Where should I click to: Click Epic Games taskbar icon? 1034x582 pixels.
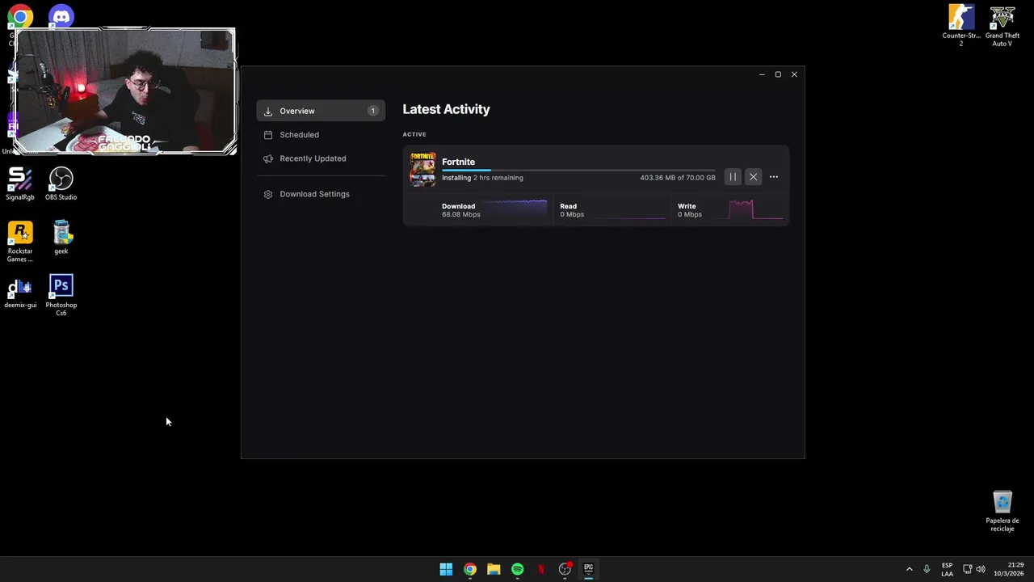point(589,569)
